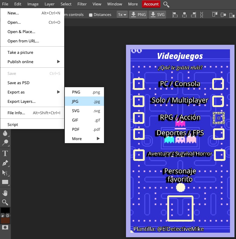Click the align top edges icon
The width and height of the screenshot is (236, 239).
point(215,14)
